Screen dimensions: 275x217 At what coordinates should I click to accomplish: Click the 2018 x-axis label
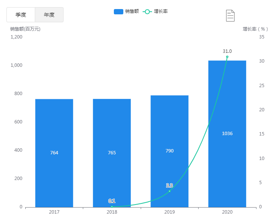112,212
